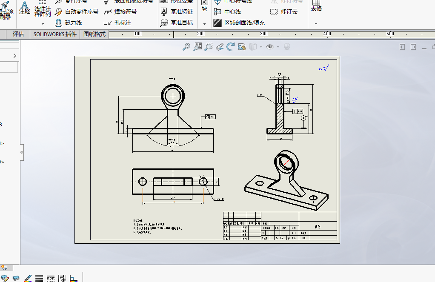Click the add sheet tab icon
The width and height of the screenshot is (435, 282).
click(x=5, y=268)
